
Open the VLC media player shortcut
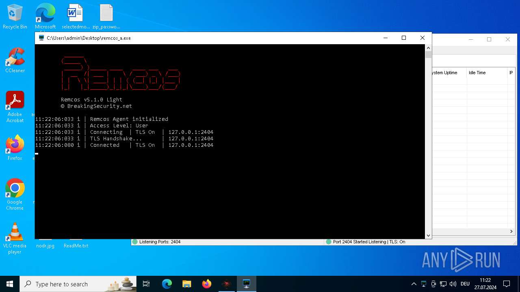[15, 238]
